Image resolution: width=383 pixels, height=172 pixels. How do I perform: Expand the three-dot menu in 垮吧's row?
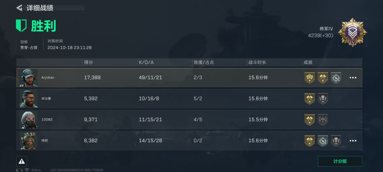click(x=353, y=141)
